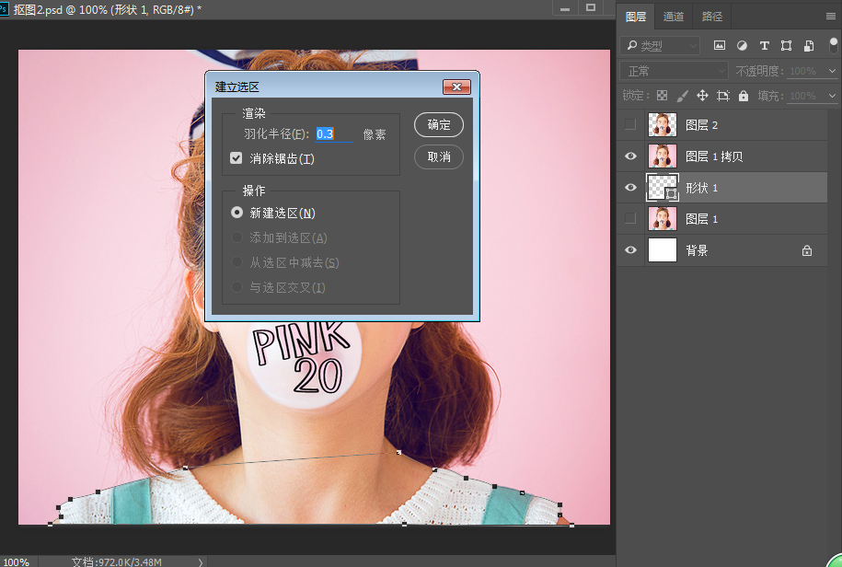Click the adjustment layer filter icon
842x567 pixels.
pyautogui.click(x=742, y=46)
